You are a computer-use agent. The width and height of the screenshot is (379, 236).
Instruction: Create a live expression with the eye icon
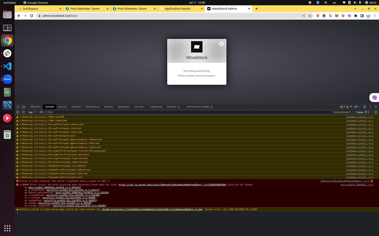pos(41,112)
